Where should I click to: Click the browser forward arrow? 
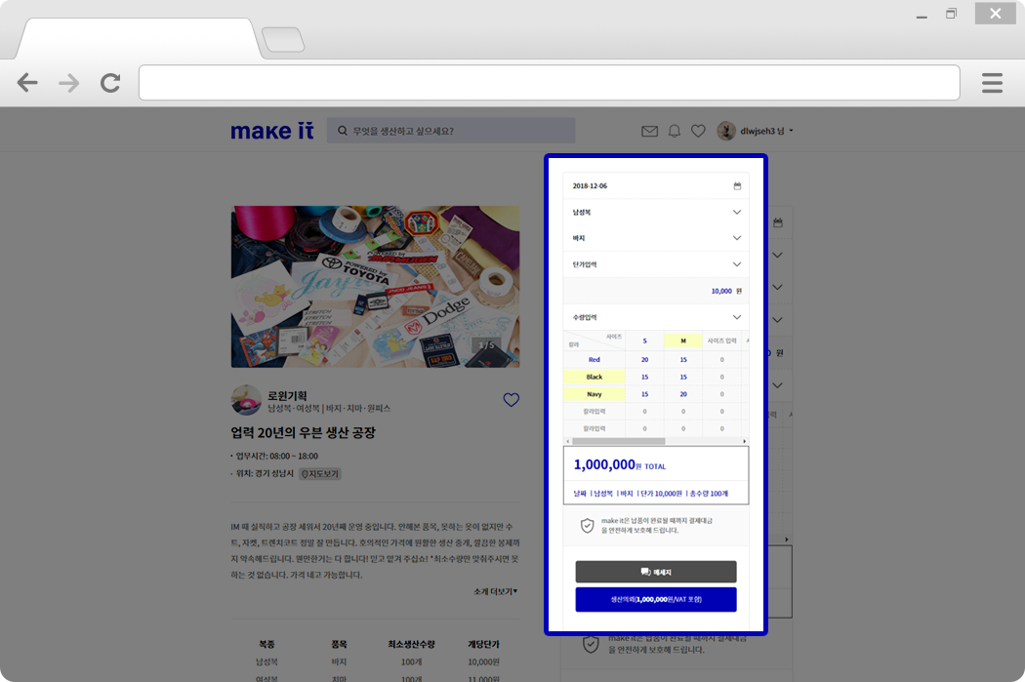point(68,83)
